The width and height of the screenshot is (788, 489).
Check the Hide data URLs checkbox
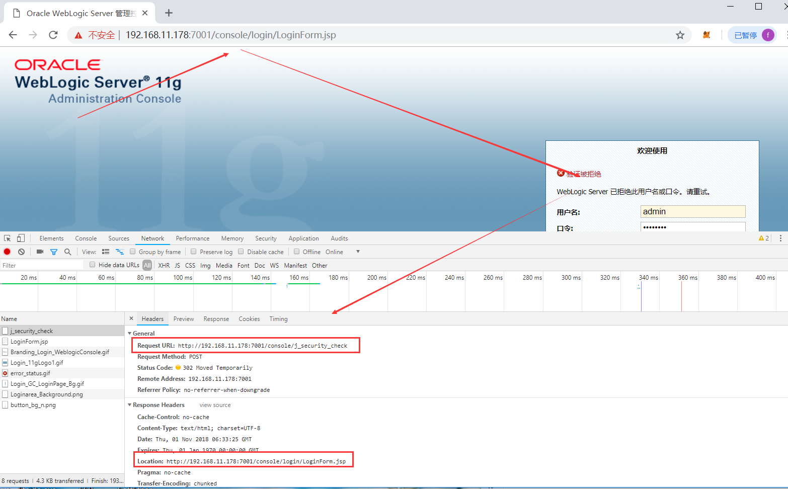(x=92, y=265)
